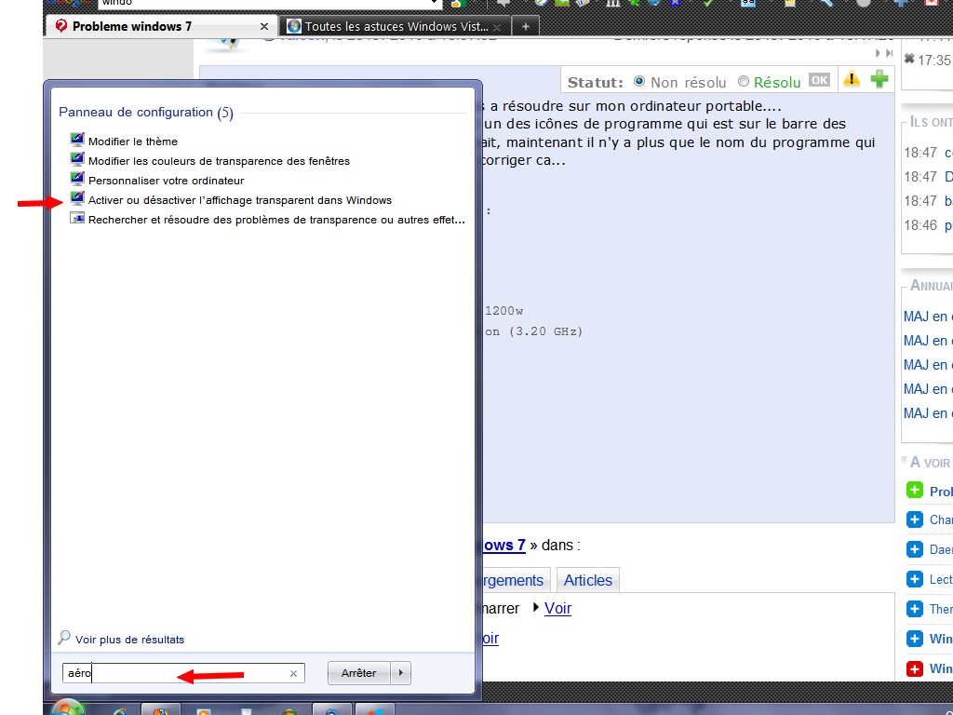Open Modifier les couleurs de transparence des fenêtres

(x=210, y=160)
